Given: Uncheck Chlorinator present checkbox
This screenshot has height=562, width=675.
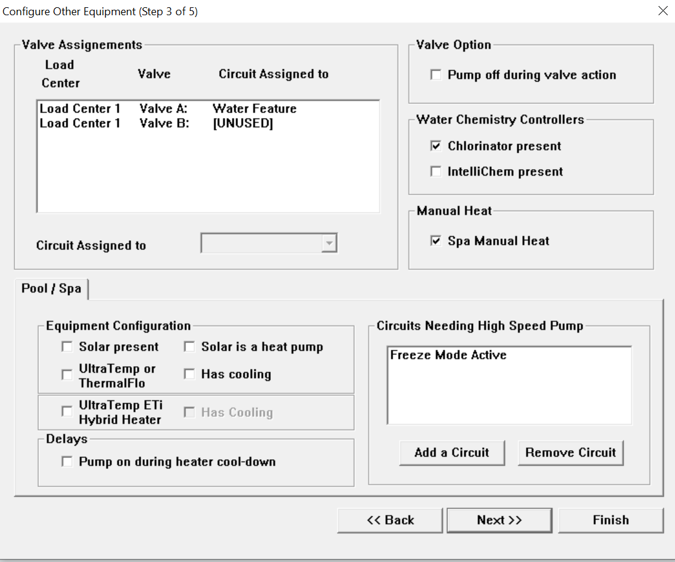Looking at the screenshot, I should click(x=436, y=146).
